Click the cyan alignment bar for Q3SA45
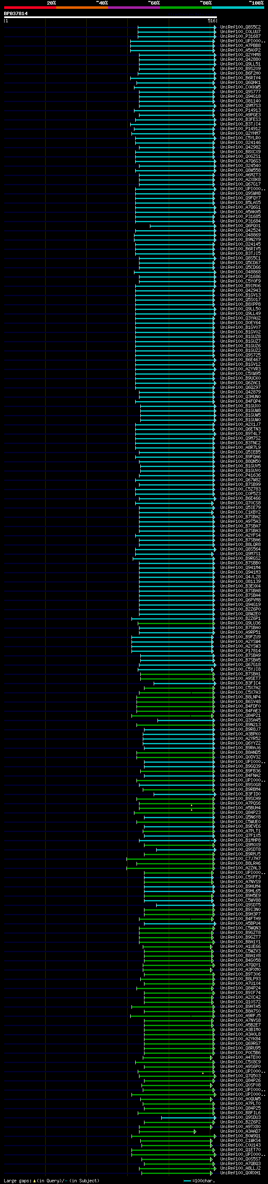This screenshot has height=1184, width=268. 186,720
